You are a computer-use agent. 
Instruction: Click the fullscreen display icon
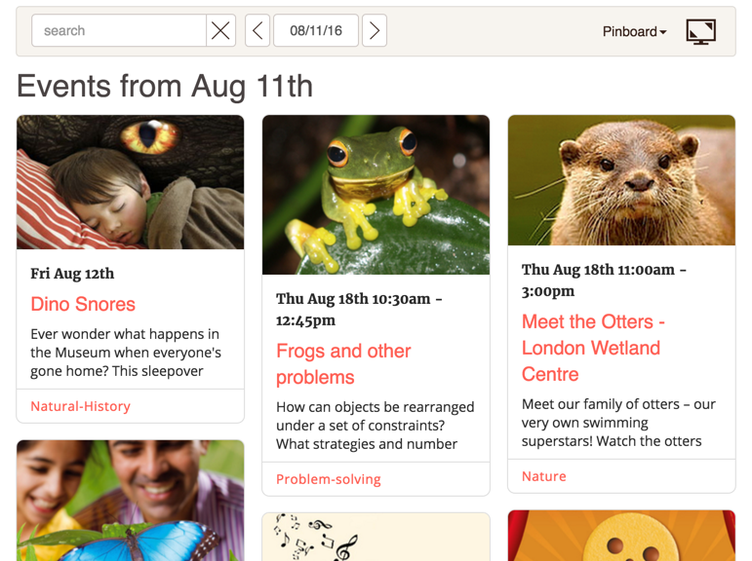pyautogui.click(x=700, y=31)
